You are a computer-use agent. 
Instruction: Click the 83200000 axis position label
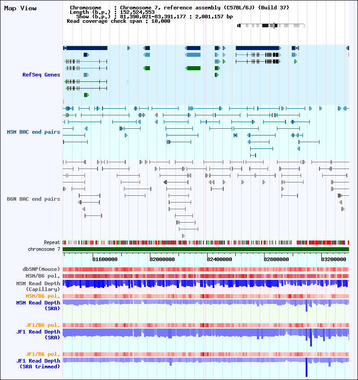[x=333, y=259]
